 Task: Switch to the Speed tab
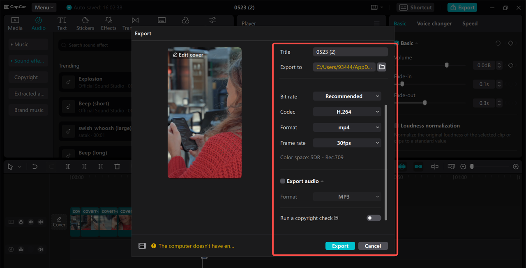pos(470,23)
